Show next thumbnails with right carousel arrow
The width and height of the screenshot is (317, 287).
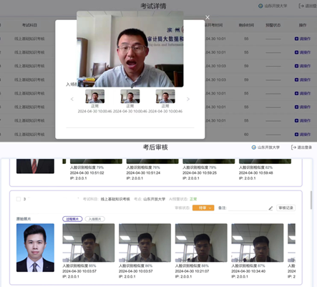tap(188, 99)
